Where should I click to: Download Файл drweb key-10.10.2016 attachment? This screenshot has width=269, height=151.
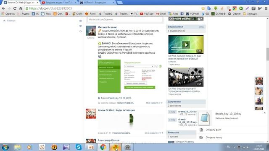114,98
